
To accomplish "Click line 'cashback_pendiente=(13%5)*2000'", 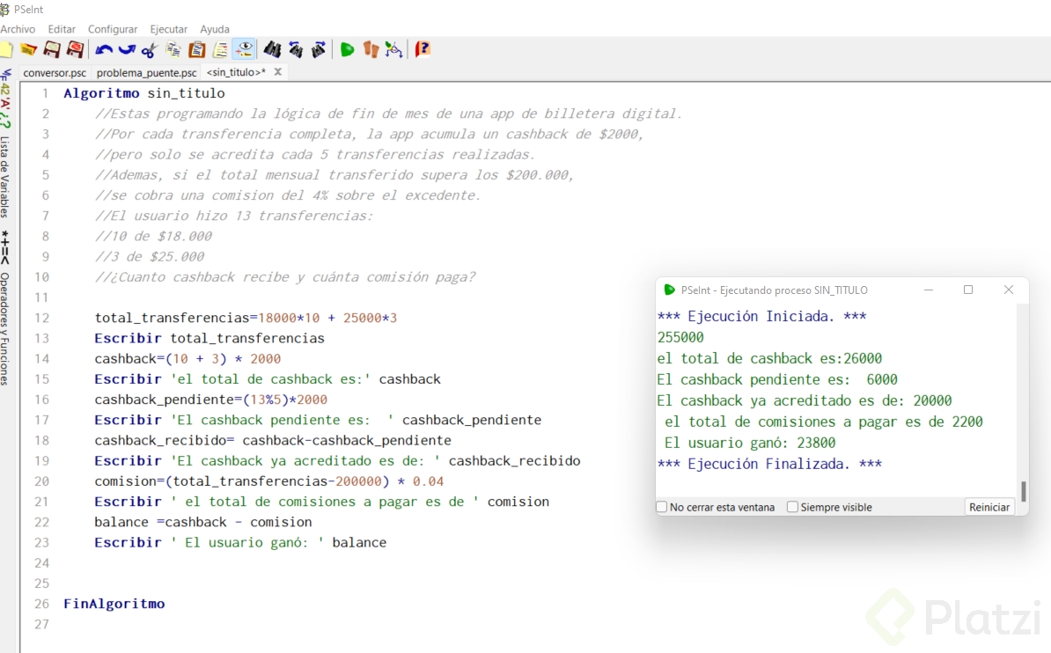I will pyautogui.click(x=211, y=400).
